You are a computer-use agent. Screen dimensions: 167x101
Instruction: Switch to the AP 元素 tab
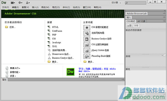tap(141, 21)
